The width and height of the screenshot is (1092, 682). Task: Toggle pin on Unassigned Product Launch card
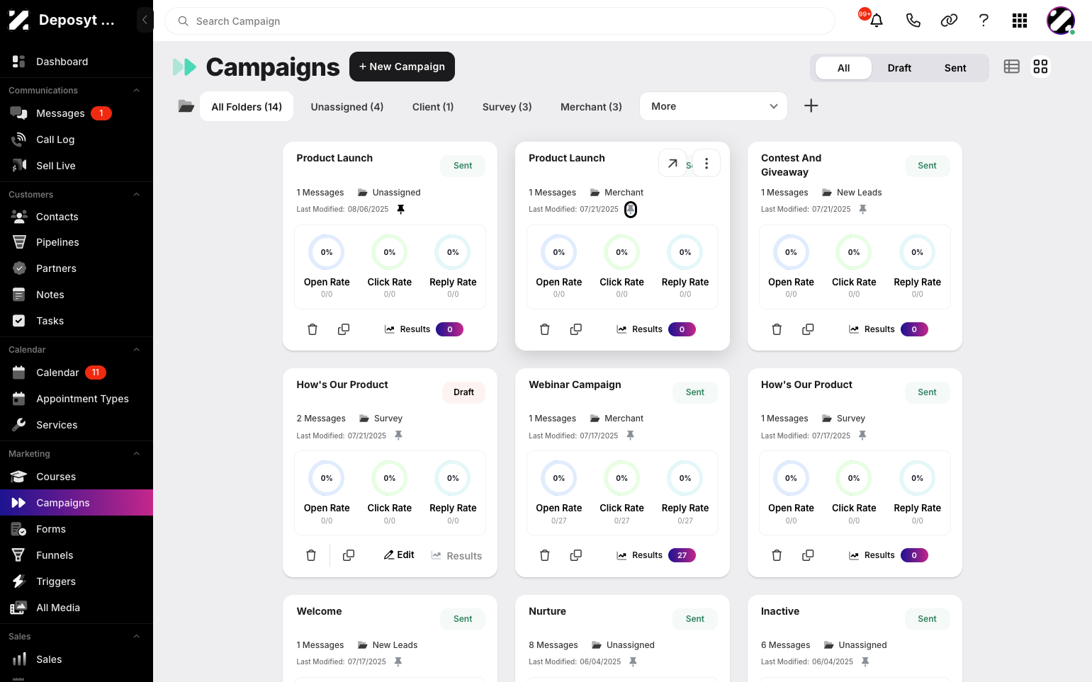(401, 210)
